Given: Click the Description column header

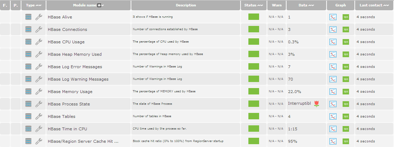Looking at the screenshot, I should [x=186, y=5].
